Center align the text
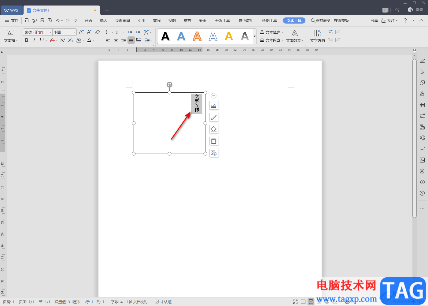This screenshot has width=428, height=306. (116, 40)
